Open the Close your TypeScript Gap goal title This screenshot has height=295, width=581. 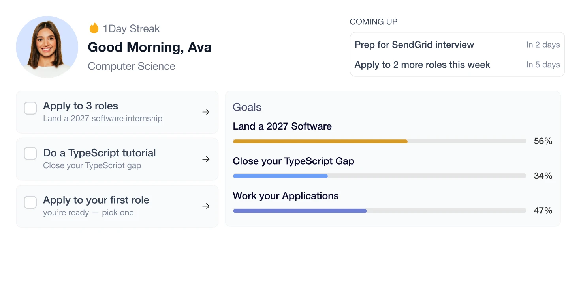click(x=293, y=161)
